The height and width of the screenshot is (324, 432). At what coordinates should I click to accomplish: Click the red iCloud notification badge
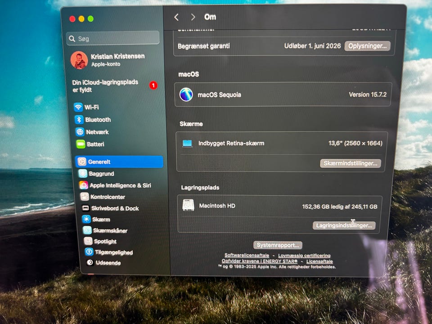(x=153, y=85)
